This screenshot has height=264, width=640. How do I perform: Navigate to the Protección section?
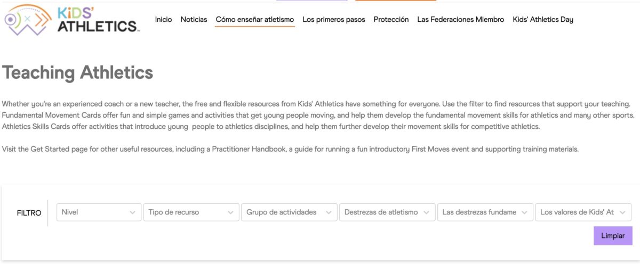[x=391, y=20]
